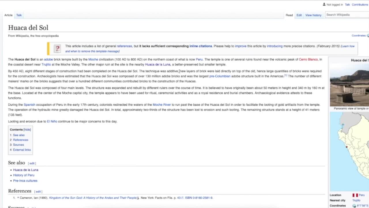Image resolution: width=369 pixels, height=208 pixels.
Task: Click the Coordinates link at top right
Action: 359,36
